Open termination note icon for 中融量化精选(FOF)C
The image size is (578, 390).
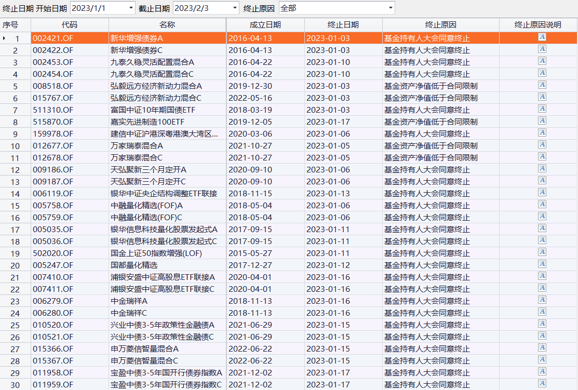coord(542,217)
